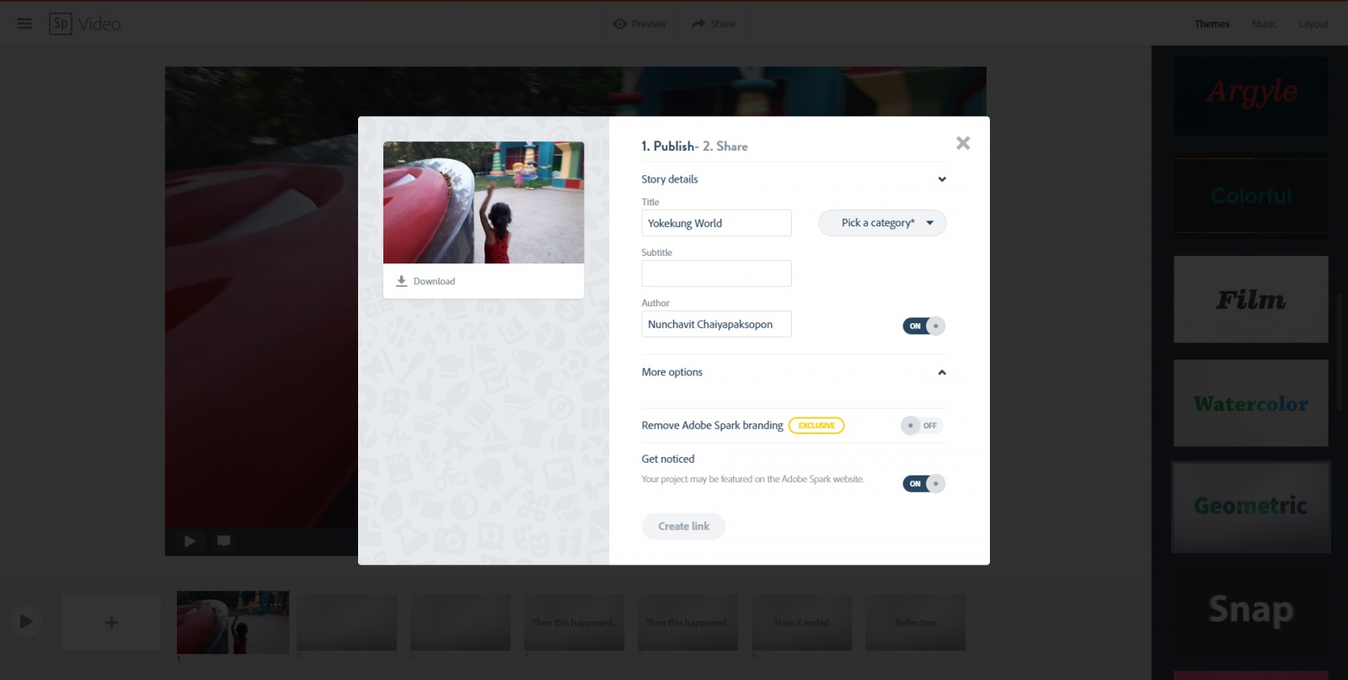The height and width of the screenshot is (680, 1348).
Task: Toggle the Author display switch off
Action: coord(924,326)
